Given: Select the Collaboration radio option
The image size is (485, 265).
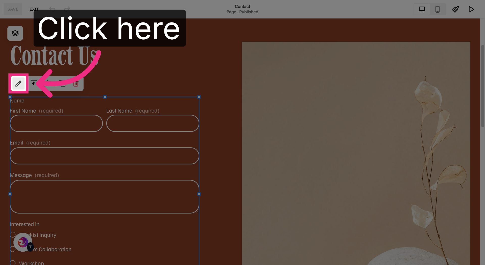Looking at the screenshot, I should 13,249.
